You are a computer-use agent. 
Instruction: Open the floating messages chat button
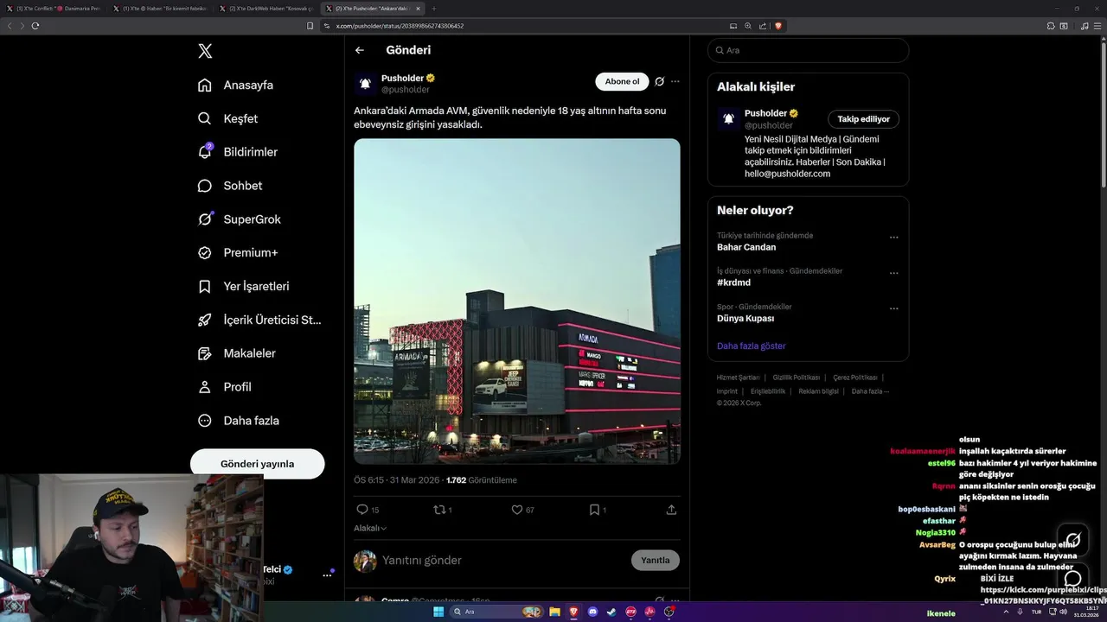click(1073, 578)
